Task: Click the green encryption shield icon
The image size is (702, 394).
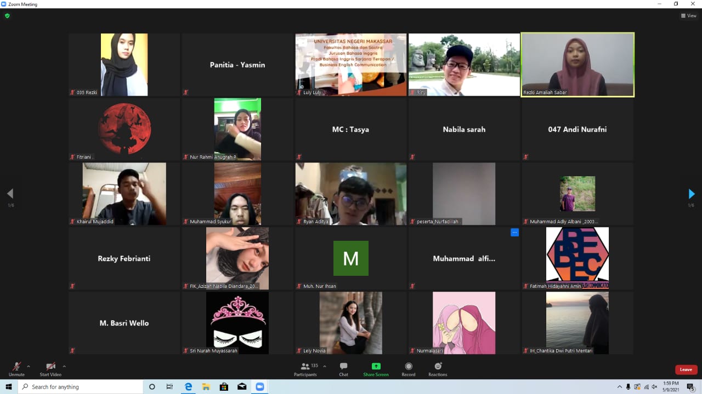Action: pos(7,16)
